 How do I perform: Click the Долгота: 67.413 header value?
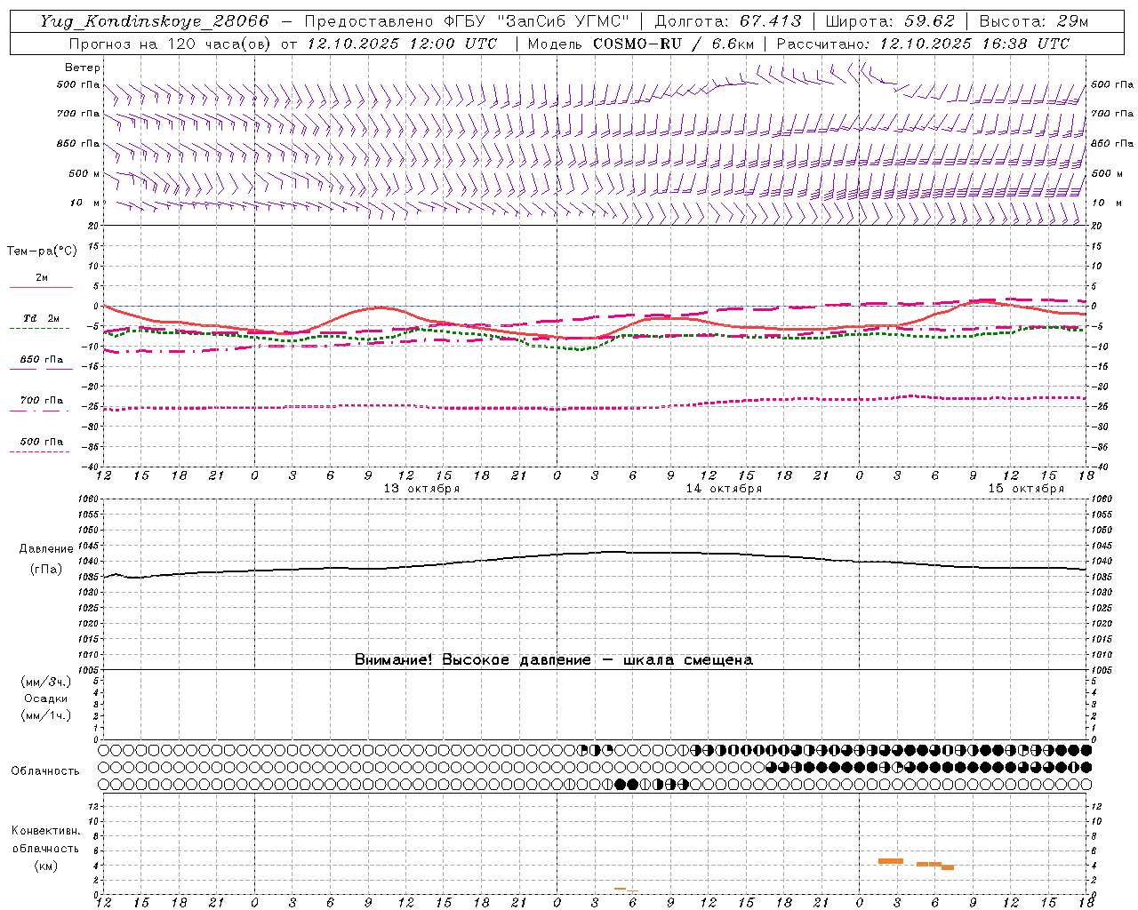(x=728, y=21)
